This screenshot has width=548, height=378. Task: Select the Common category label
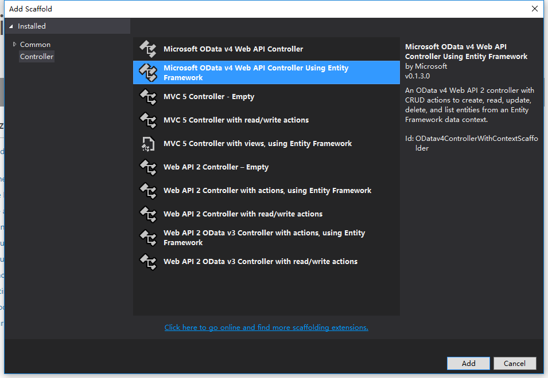36,45
